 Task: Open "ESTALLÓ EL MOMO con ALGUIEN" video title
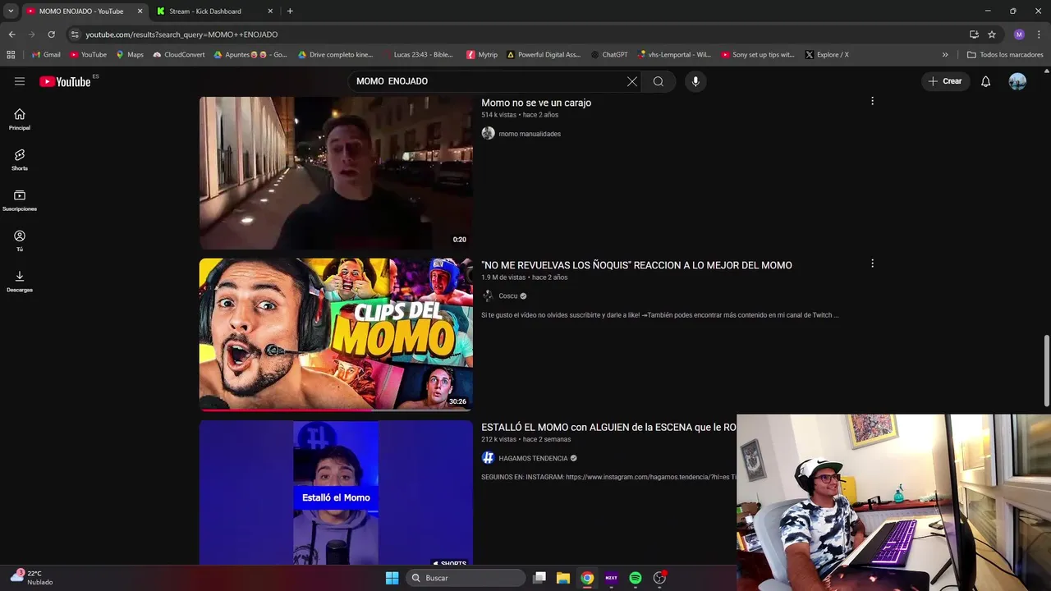pos(608,428)
